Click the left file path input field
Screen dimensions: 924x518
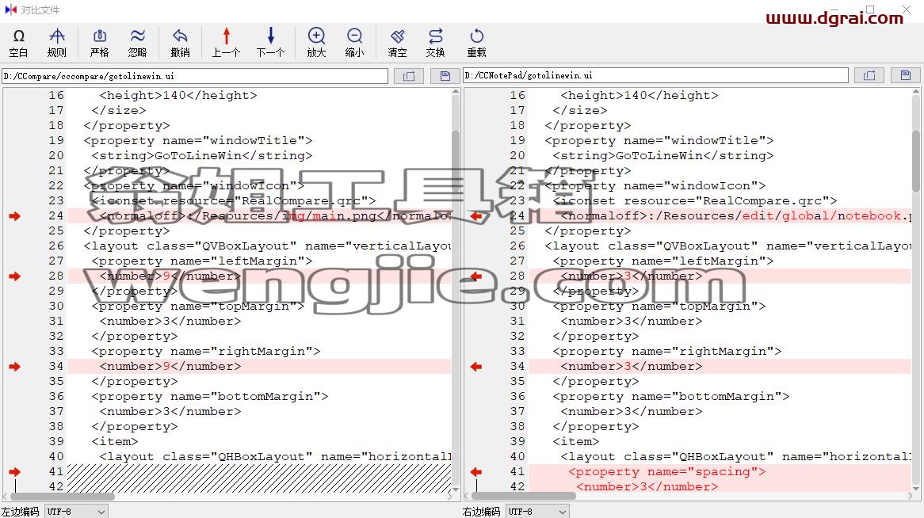[x=195, y=76]
